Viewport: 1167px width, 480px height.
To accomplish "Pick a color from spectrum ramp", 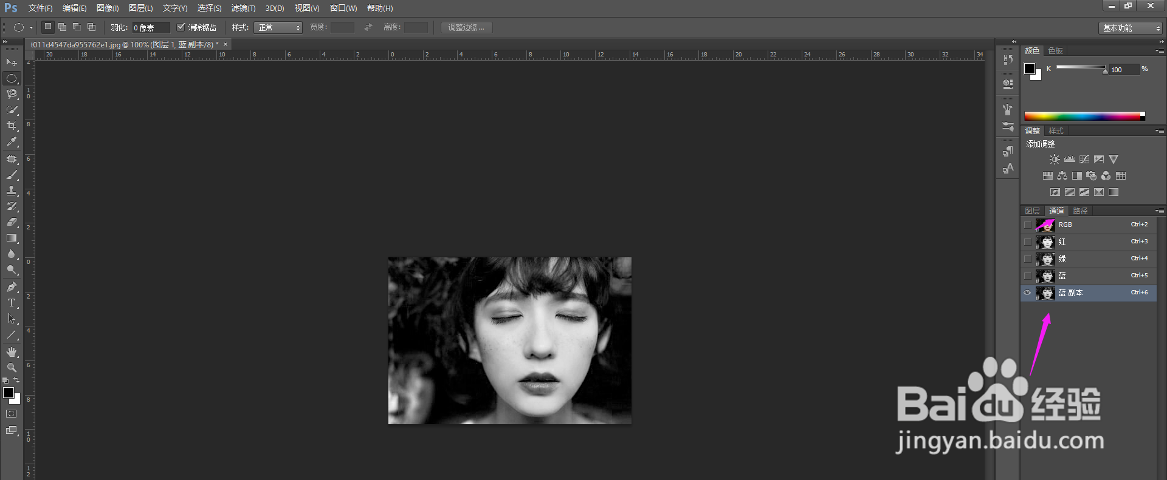I will click(x=1084, y=116).
